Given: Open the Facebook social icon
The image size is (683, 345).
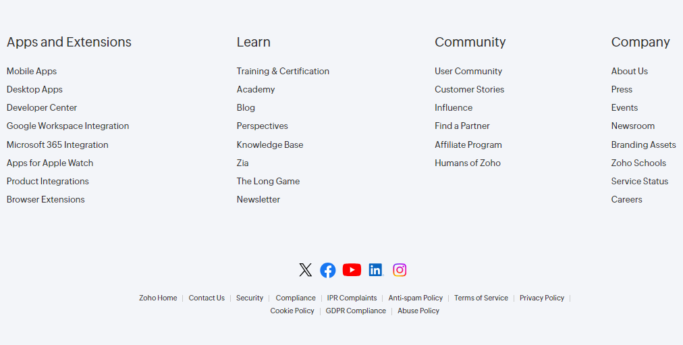Looking at the screenshot, I should click(x=328, y=270).
